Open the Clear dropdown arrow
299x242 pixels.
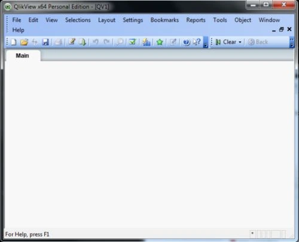point(240,42)
